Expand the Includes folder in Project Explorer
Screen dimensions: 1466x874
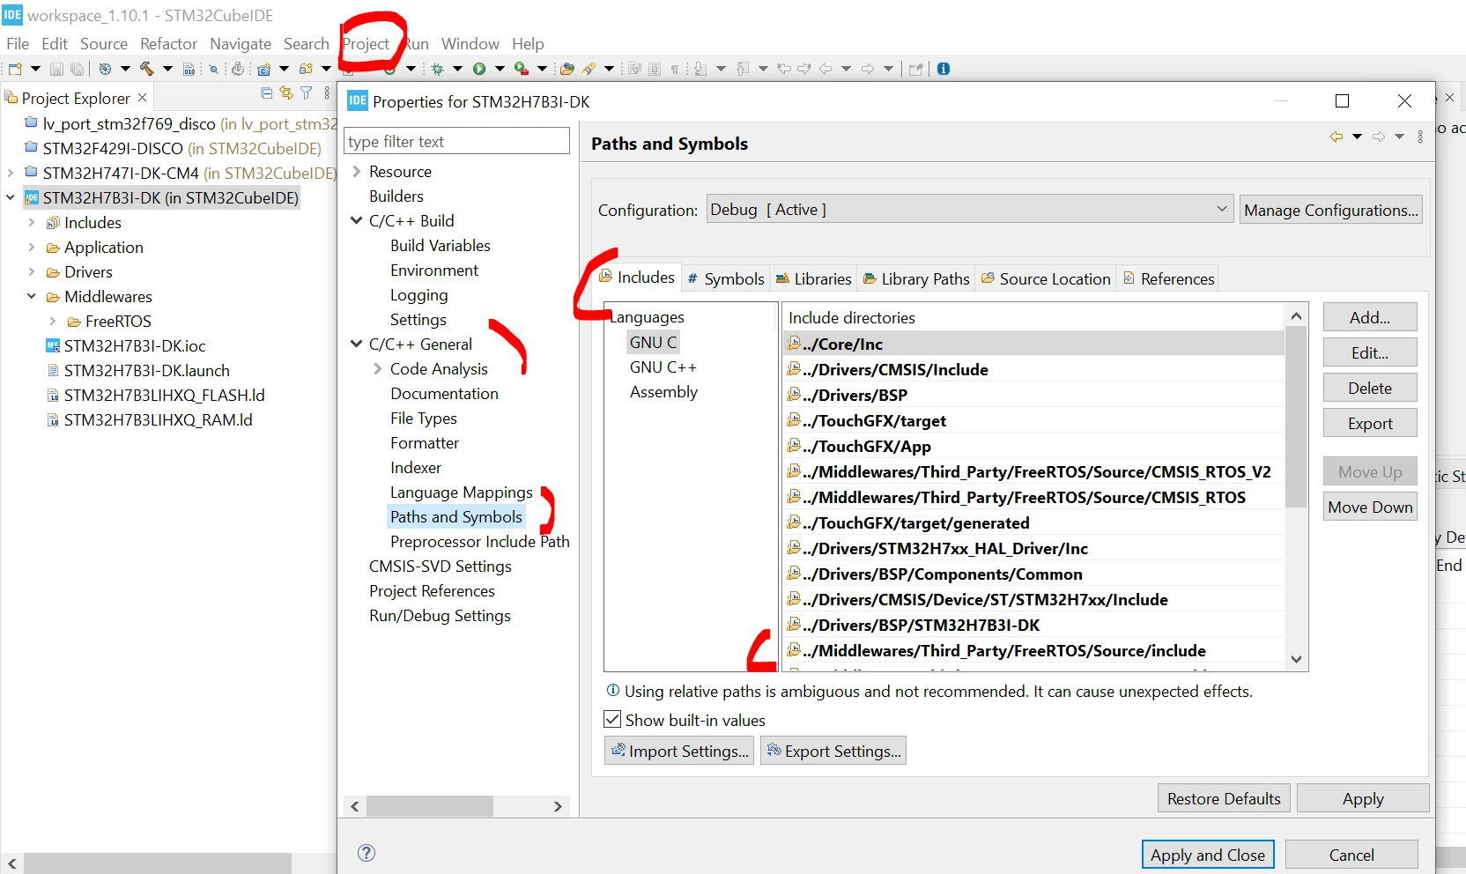pyautogui.click(x=32, y=223)
